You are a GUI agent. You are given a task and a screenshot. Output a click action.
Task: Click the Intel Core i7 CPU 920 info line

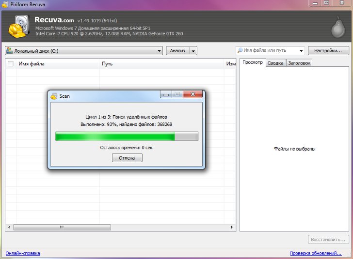(109, 34)
